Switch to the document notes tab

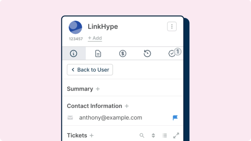point(98,53)
